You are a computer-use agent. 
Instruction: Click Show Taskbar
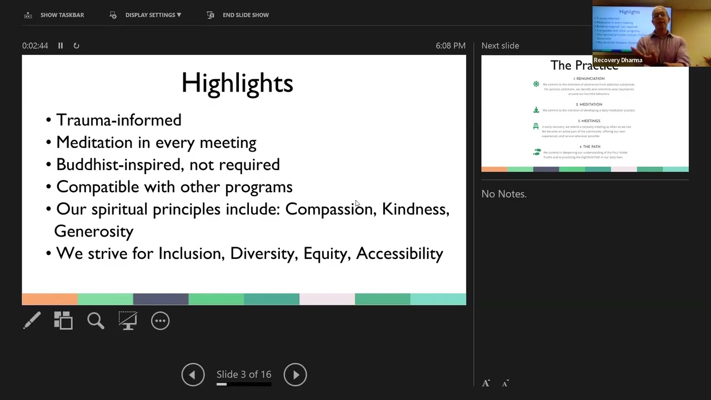(62, 15)
